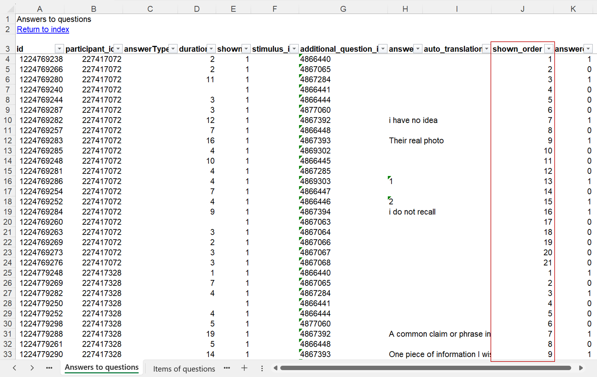Switch to the Answers to questions sheet tab
The image size is (597, 377).
[x=102, y=367]
